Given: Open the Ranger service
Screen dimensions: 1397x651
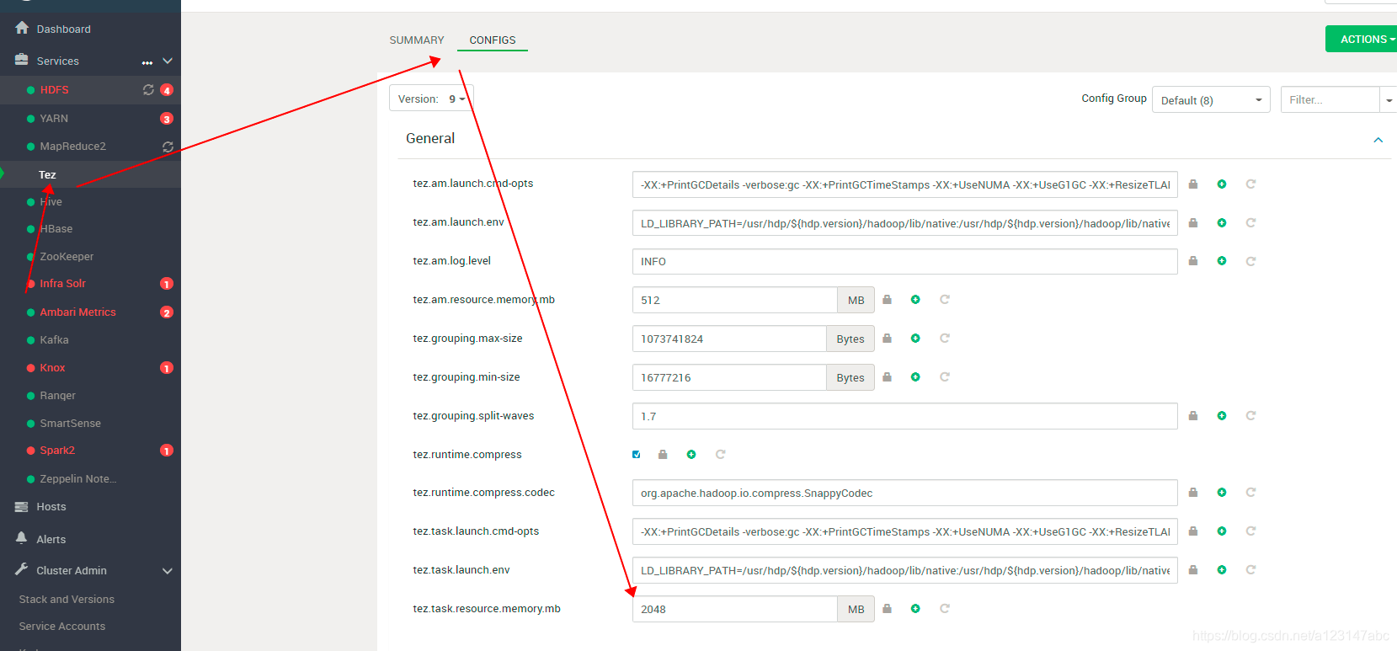Looking at the screenshot, I should point(58,395).
